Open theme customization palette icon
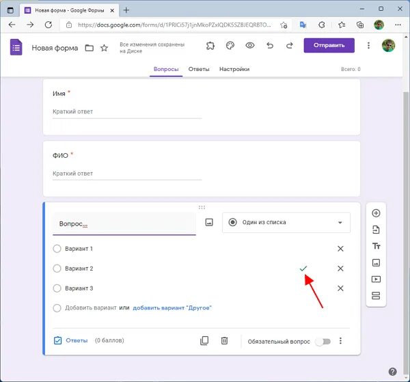The image size is (410, 382). (x=230, y=46)
